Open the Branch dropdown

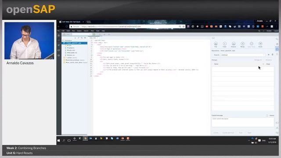(243, 55)
